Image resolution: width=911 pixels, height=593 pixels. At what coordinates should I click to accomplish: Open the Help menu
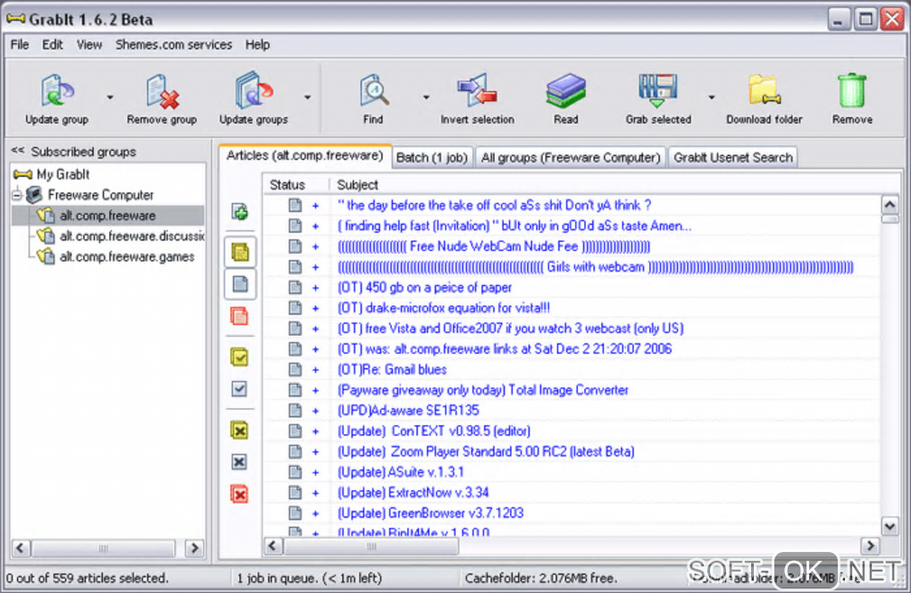(x=257, y=45)
